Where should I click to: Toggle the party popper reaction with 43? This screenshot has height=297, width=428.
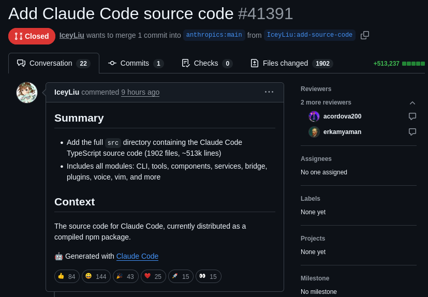(126, 276)
